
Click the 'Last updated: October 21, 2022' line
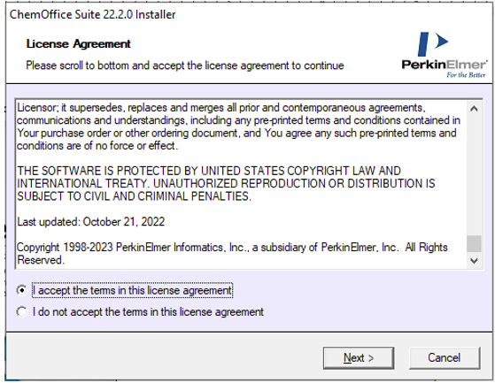click(x=91, y=222)
